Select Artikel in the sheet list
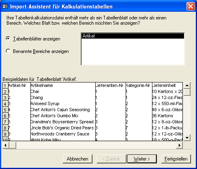The width and height of the screenshot is (197, 169). 133,36
